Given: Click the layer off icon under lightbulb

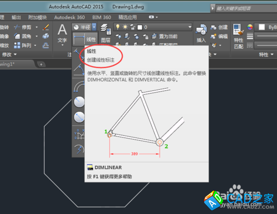Looking at the screenshot, I should tap(118, 36).
